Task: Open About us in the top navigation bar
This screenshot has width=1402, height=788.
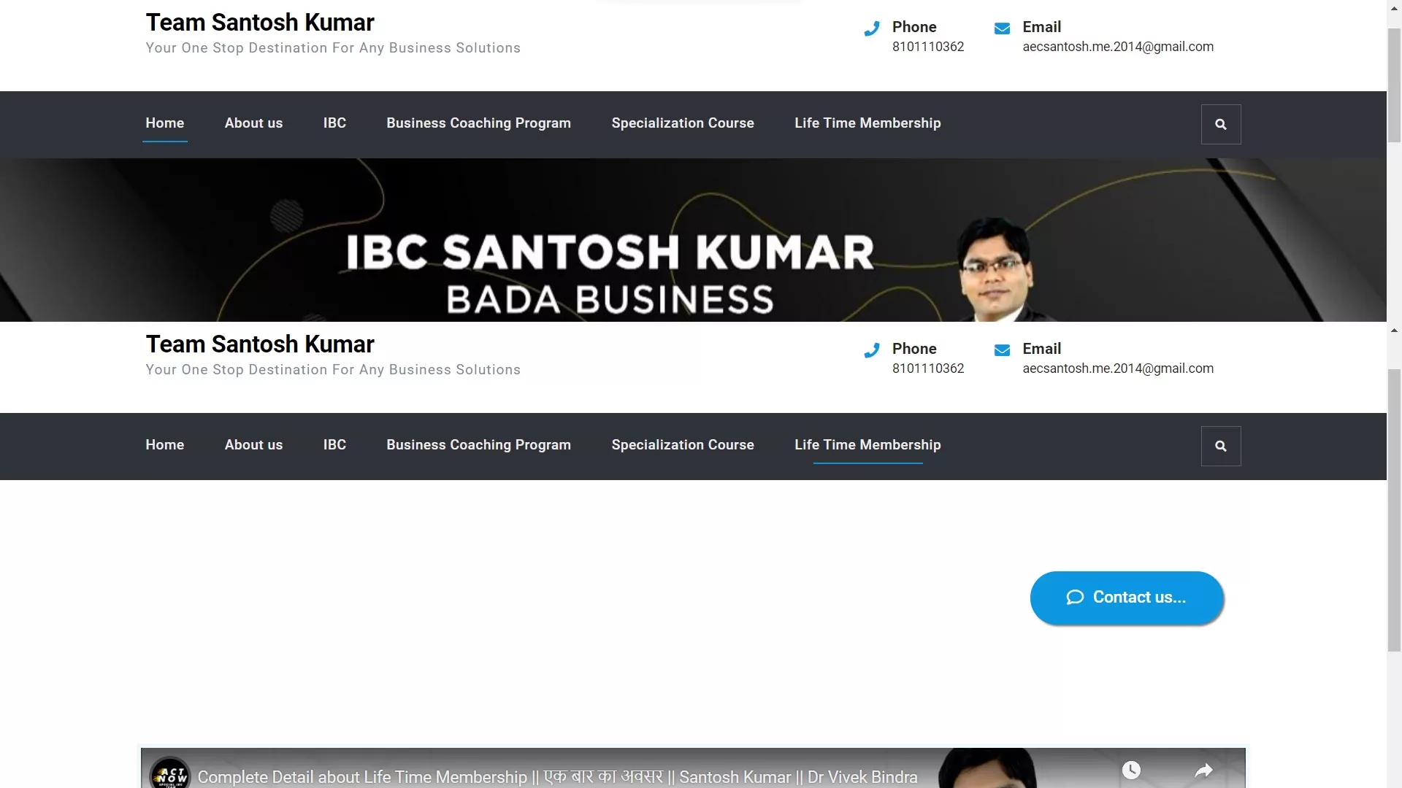Action: [253, 123]
